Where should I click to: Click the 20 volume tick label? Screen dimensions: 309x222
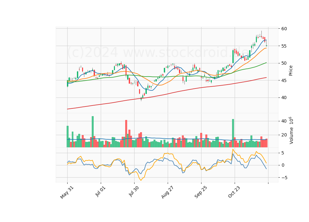click(x=284, y=135)
